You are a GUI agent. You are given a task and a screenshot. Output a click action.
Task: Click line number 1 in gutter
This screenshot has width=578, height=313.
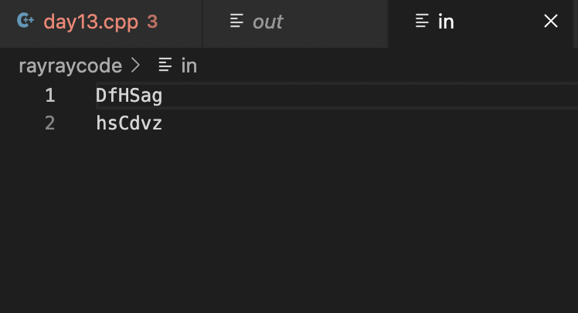(50, 96)
